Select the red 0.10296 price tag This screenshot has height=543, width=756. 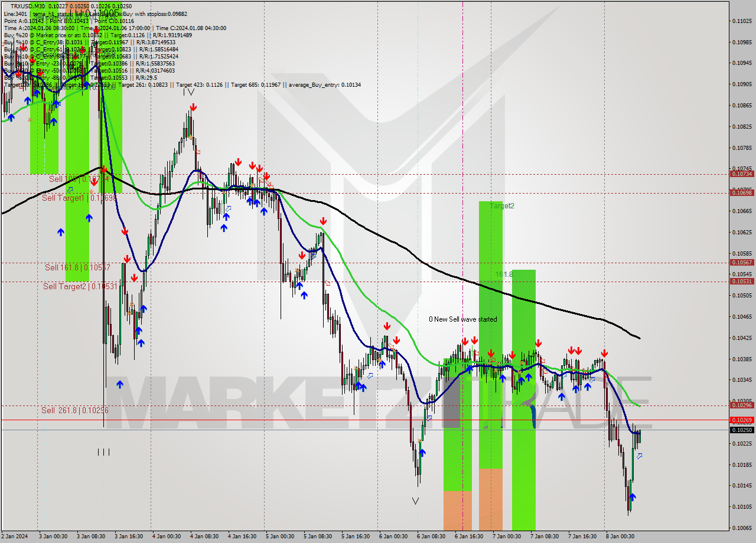(742, 405)
